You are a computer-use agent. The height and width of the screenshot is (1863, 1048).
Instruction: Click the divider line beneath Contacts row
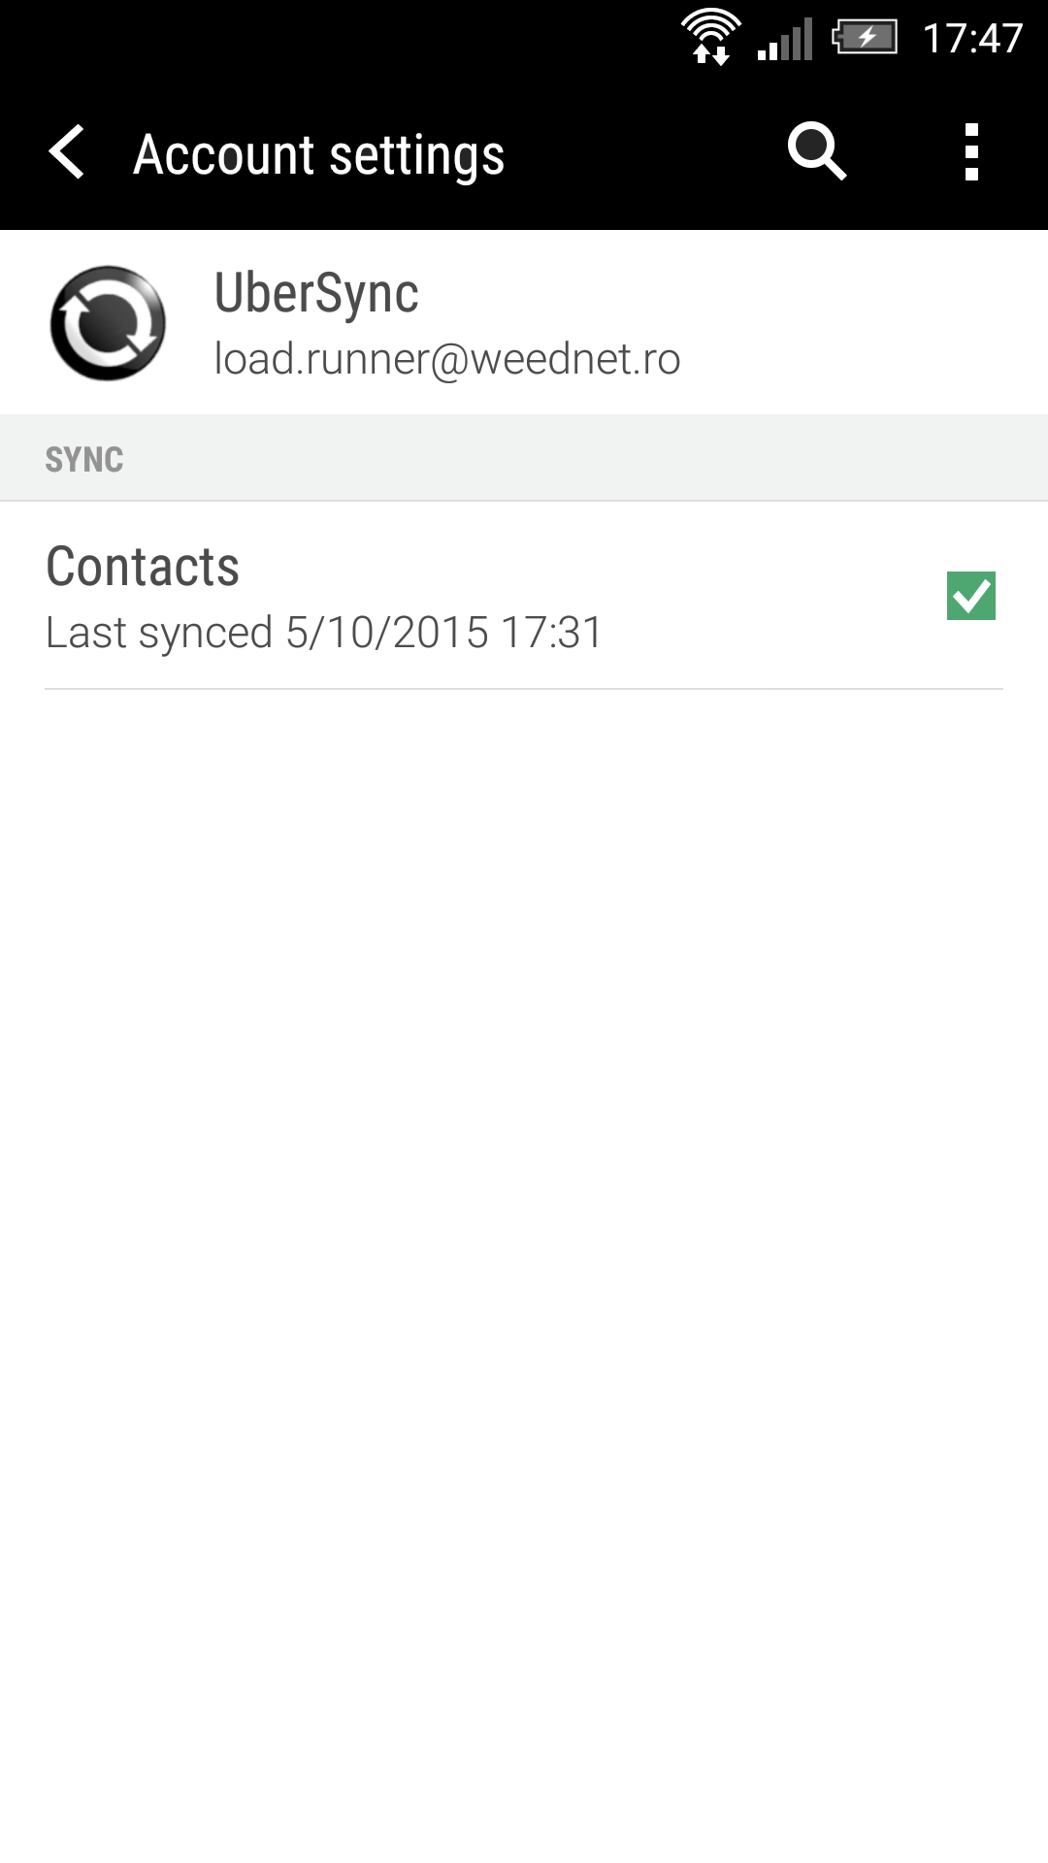point(524,689)
